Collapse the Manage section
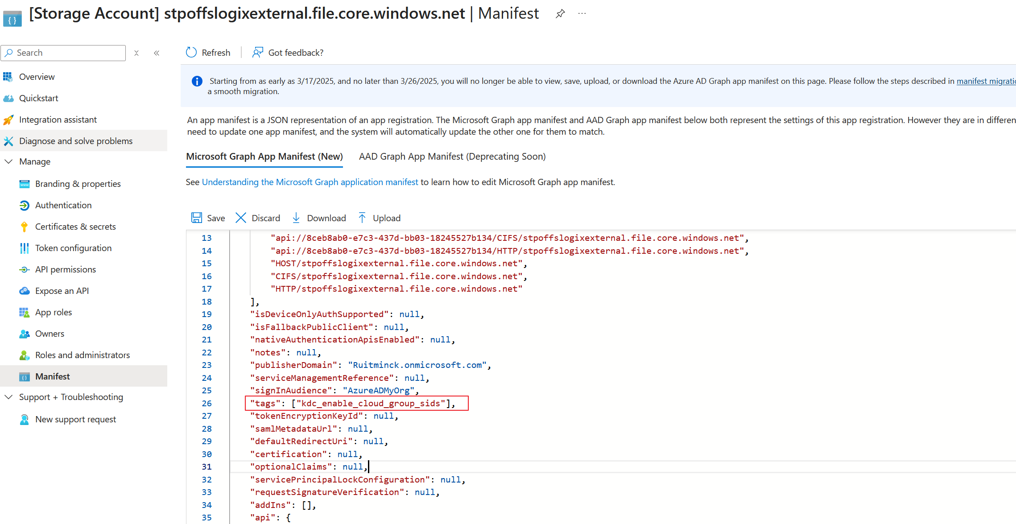Image resolution: width=1016 pixels, height=524 pixels. click(x=8, y=161)
